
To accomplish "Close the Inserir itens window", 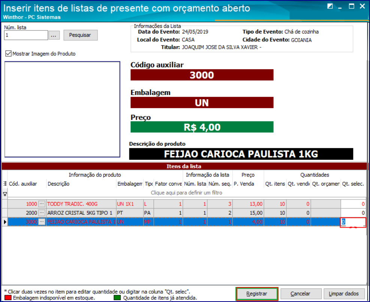I will click(362, 6).
